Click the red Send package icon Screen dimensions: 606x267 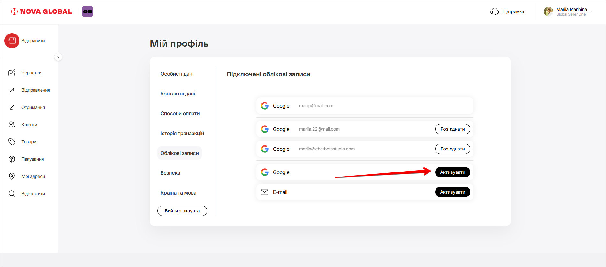(12, 41)
